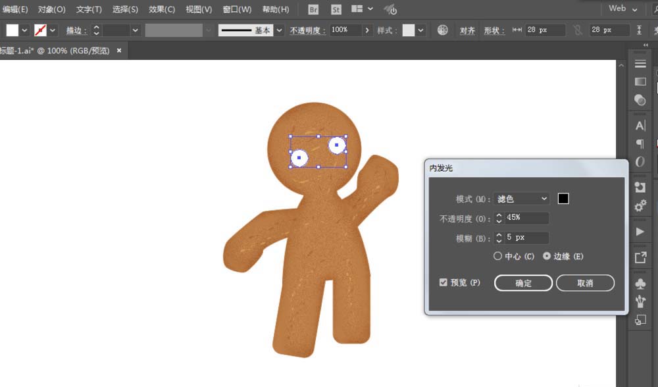Viewport: 658px width, 387px height.
Task: Click the 对齐 align link
Action: [467, 30]
